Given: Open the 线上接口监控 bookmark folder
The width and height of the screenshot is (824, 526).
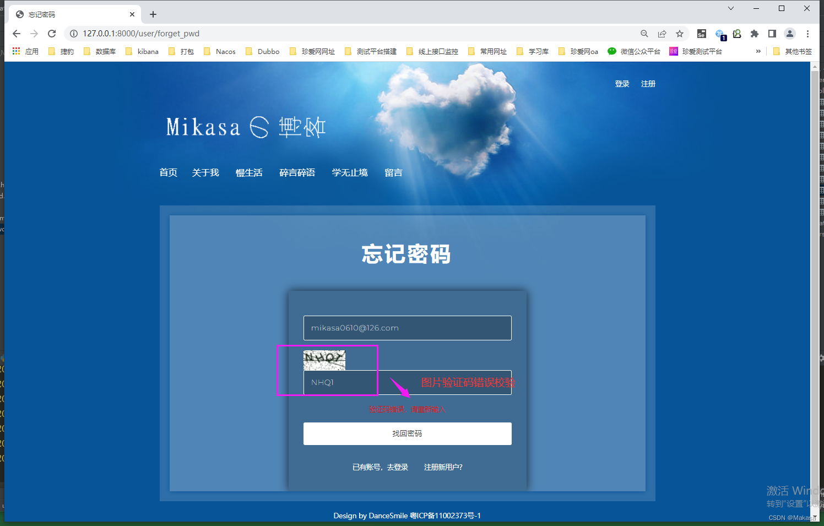Looking at the screenshot, I should click(432, 51).
